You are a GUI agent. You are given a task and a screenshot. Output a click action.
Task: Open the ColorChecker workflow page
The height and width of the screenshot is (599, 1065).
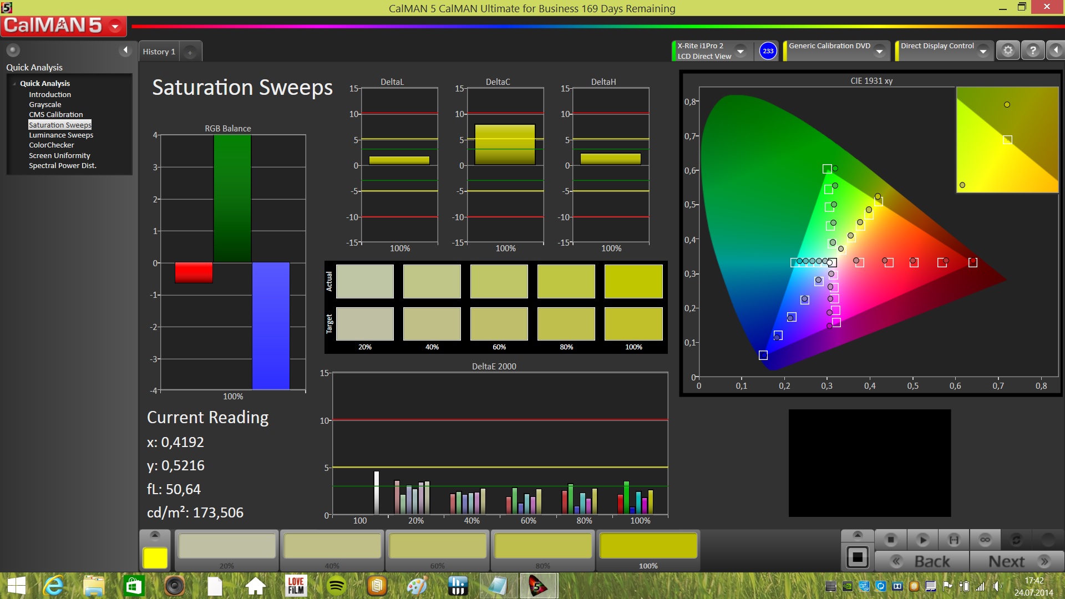[x=52, y=145]
